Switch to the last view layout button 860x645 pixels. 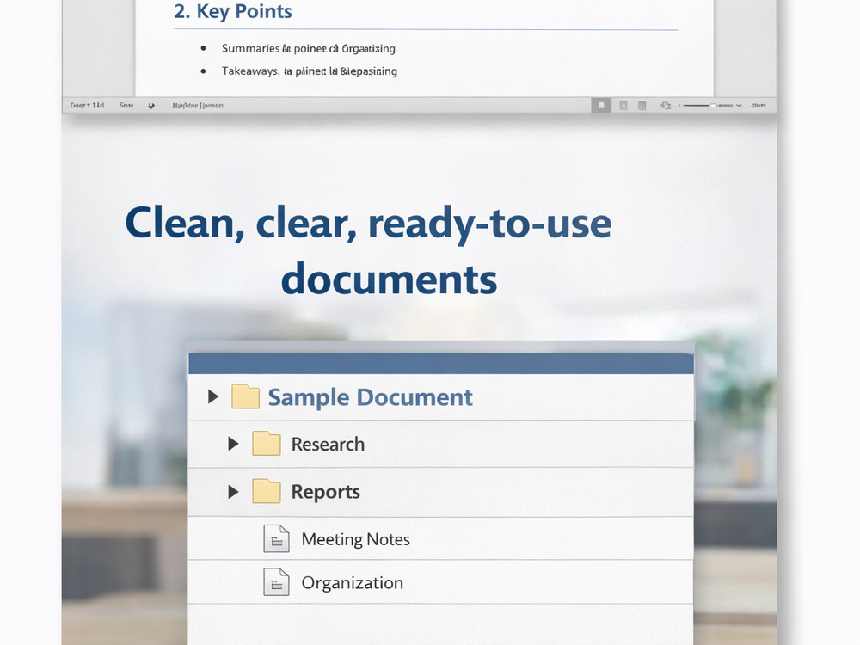coord(642,105)
